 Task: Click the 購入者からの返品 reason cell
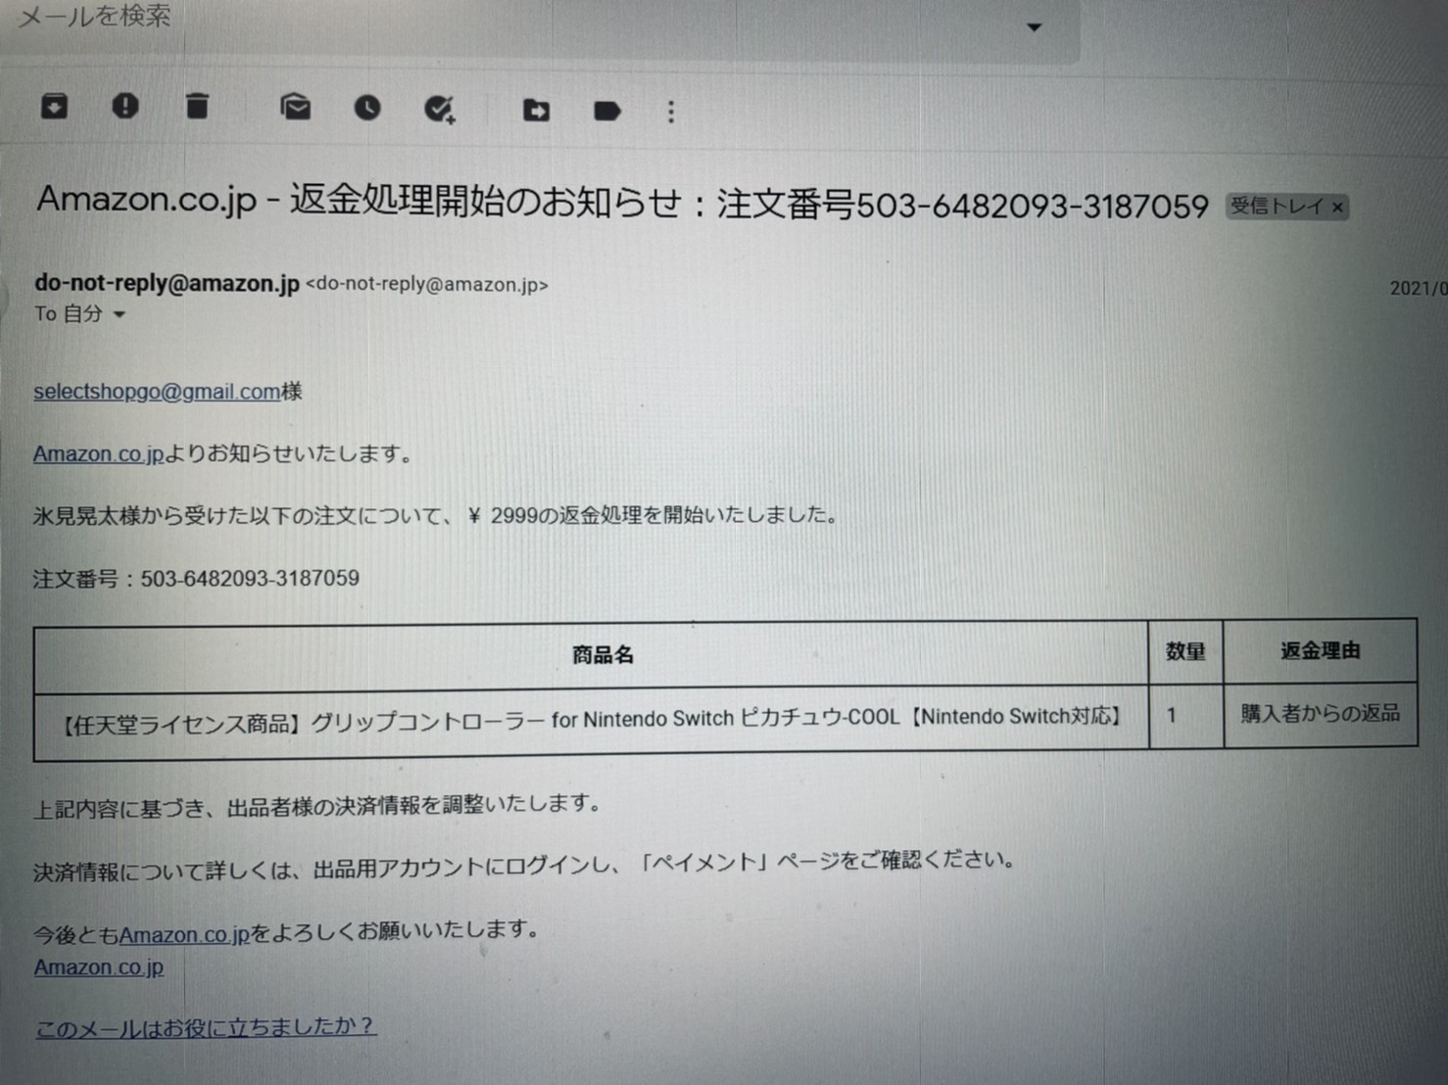(x=1320, y=713)
